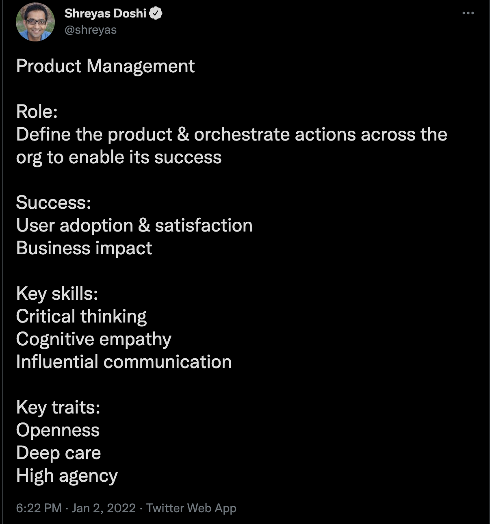The width and height of the screenshot is (490, 524).
Task: Click the 'Key traits:' line
Action: (58, 407)
